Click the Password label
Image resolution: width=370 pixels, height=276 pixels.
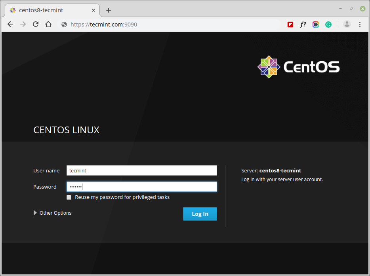point(45,187)
